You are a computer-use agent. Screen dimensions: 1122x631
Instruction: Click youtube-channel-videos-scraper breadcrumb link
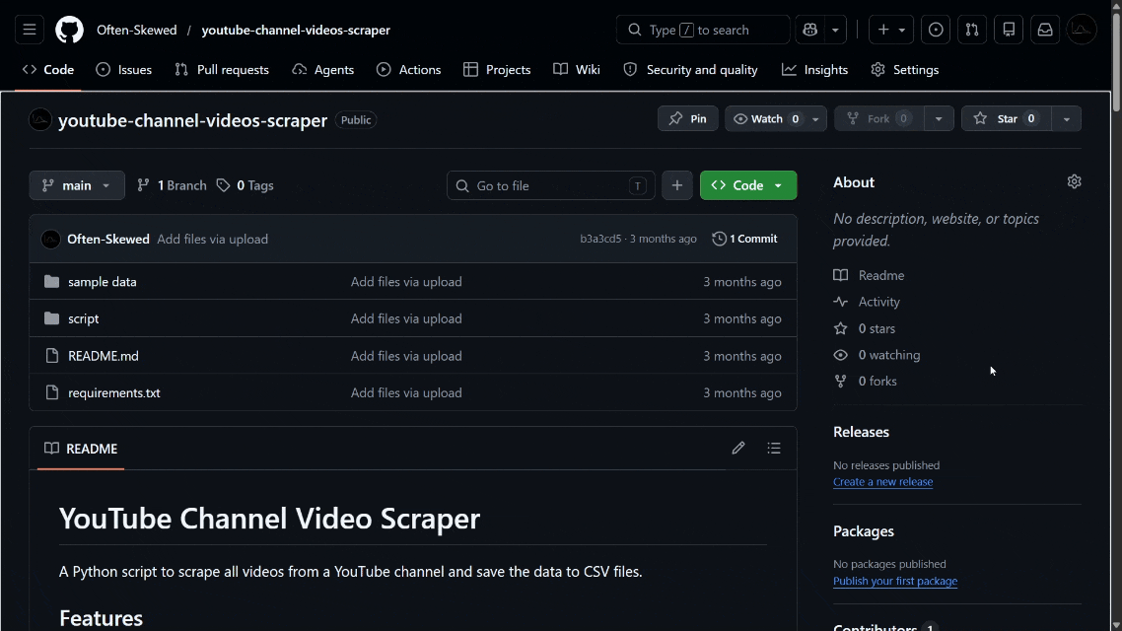(296, 30)
